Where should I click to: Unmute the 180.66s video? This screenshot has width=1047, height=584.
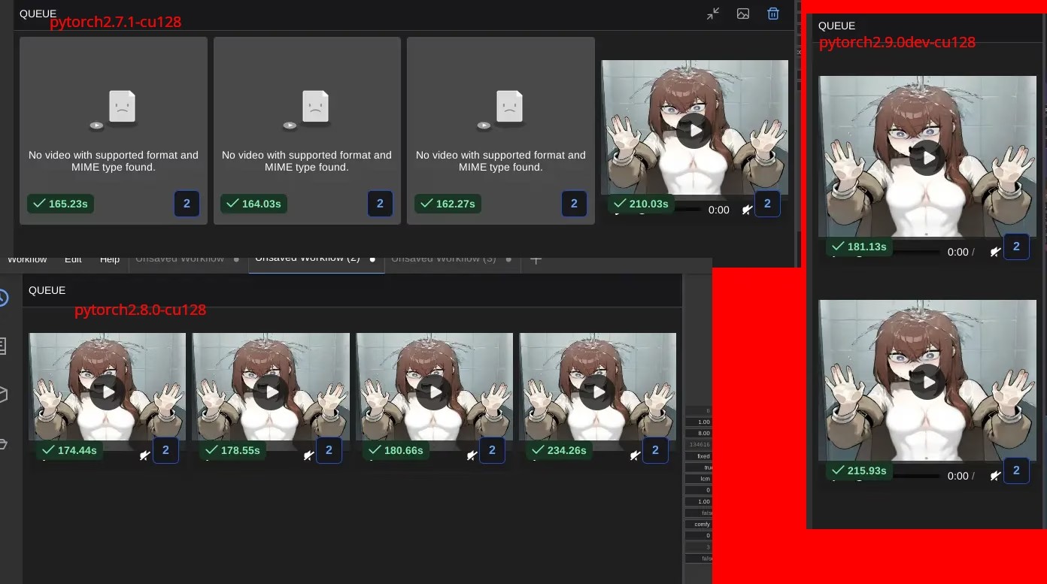(472, 455)
